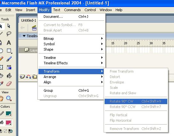Image resolution: width=174 pixels, height=136 pixels.
Task: Open the stroke color swatch
Action: pos(8,113)
